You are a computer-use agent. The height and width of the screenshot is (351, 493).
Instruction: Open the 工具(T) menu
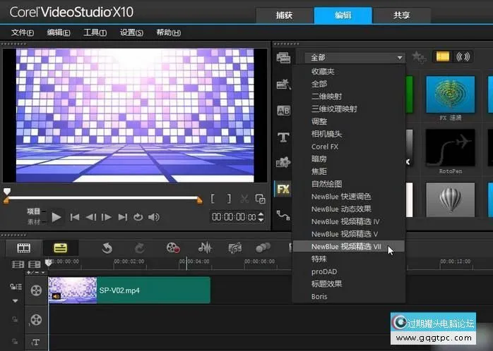click(95, 32)
